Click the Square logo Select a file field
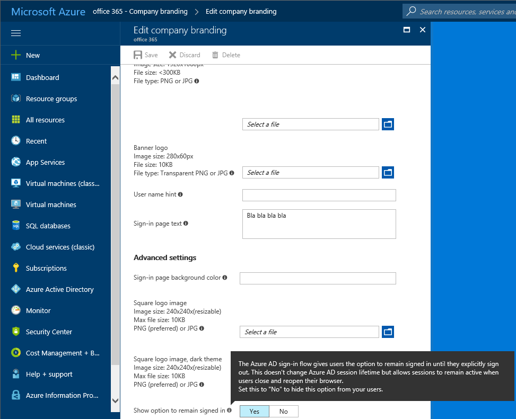 (309, 332)
